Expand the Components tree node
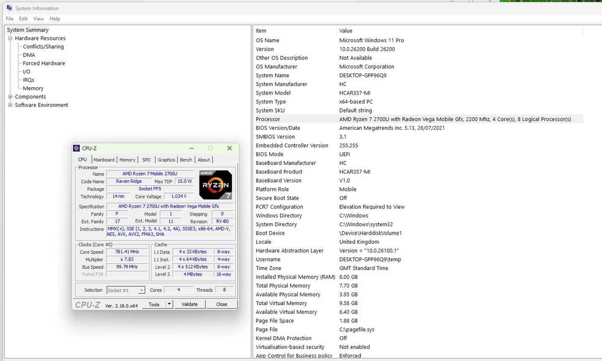 coord(10,97)
